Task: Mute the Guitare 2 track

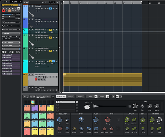Action: 30,6
